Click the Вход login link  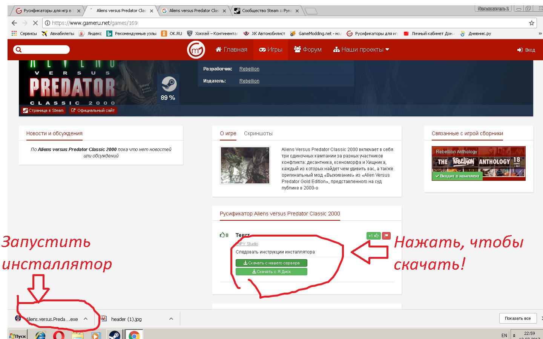526,50
